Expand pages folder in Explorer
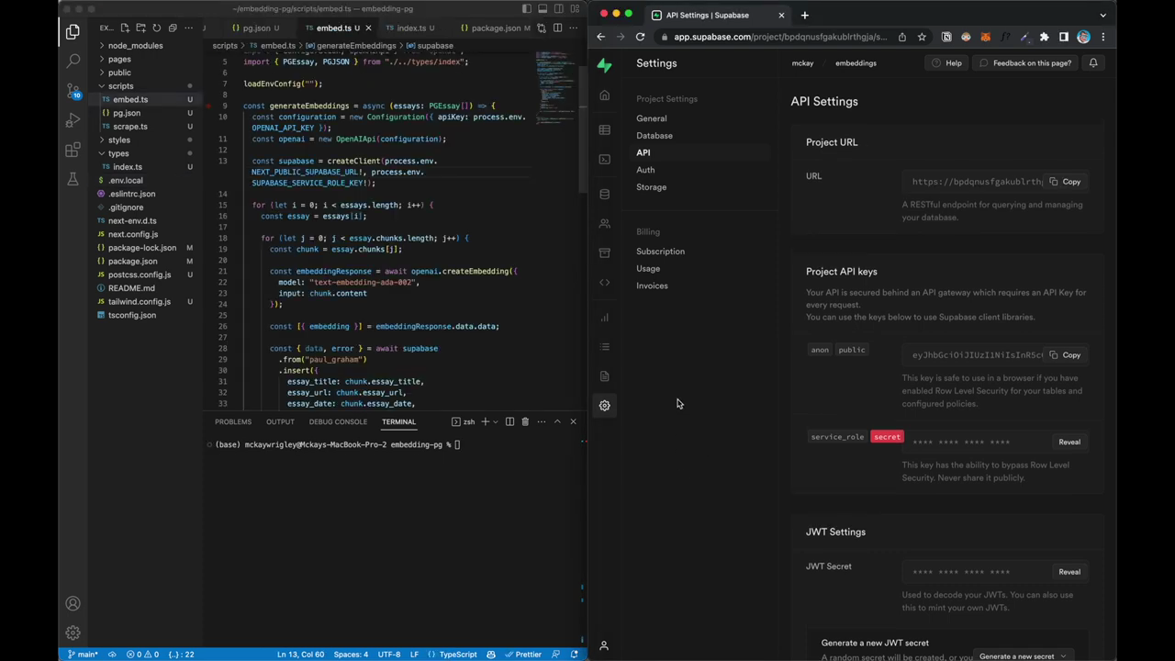This screenshot has height=661, width=1175. click(119, 59)
